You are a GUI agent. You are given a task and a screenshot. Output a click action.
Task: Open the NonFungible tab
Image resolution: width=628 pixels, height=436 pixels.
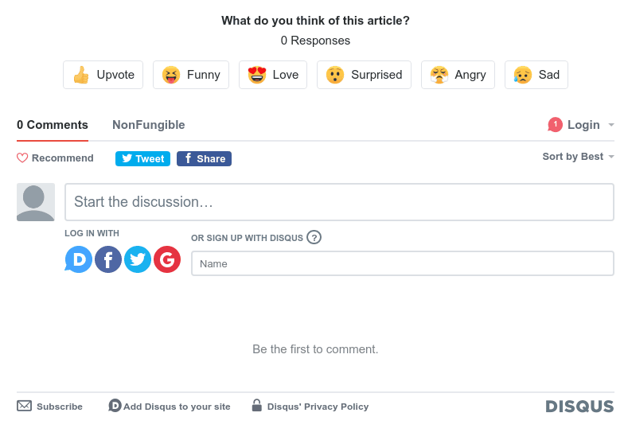tap(149, 125)
